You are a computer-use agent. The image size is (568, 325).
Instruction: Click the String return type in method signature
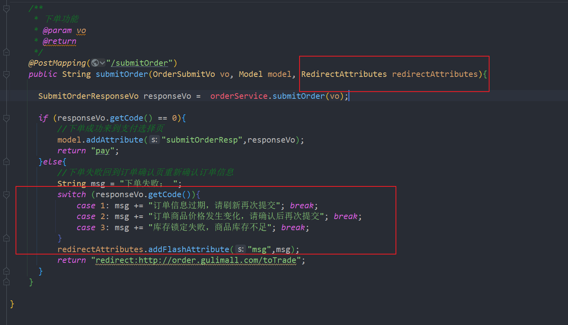(x=76, y=74)
